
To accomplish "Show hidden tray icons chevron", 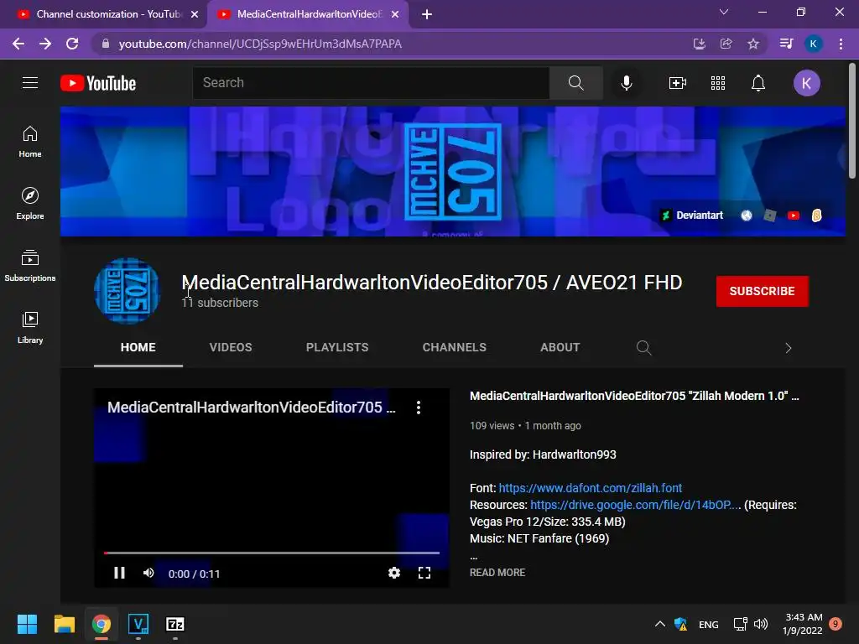I will tap(660, 624).
